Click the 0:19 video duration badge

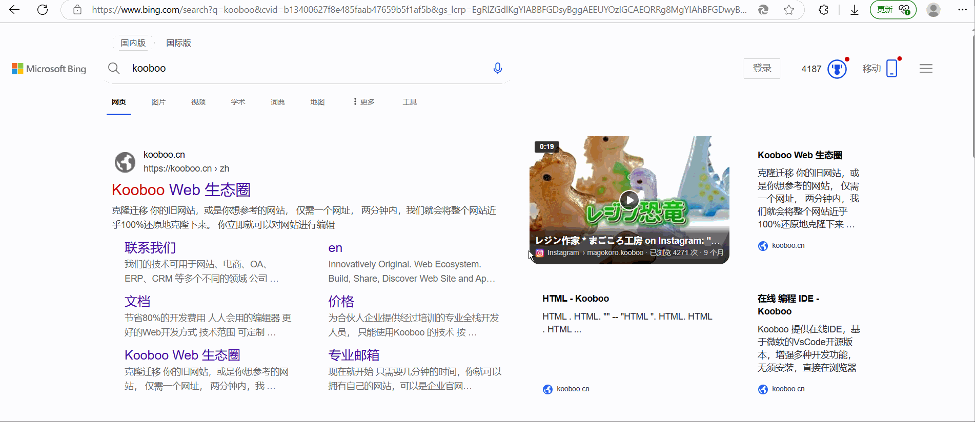(x=546, y=147)
